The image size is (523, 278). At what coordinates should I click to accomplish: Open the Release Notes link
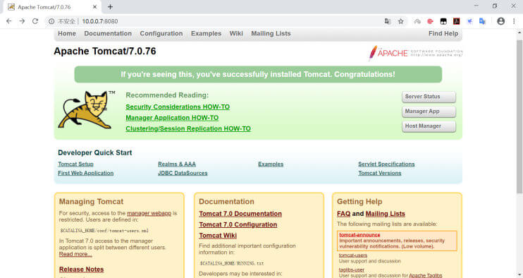pos(81,269)
